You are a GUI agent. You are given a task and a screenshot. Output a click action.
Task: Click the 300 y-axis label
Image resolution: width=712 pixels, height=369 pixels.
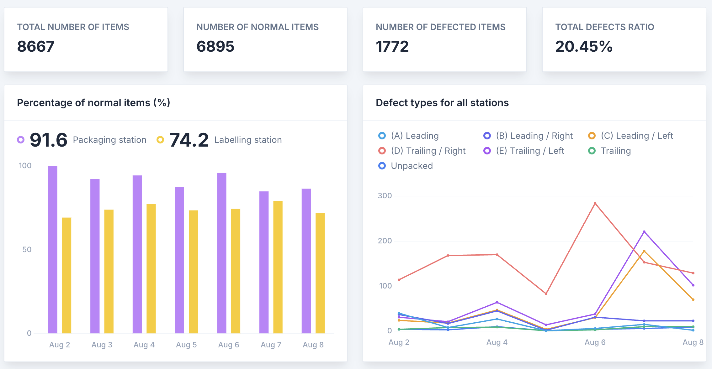click(385, 196)
